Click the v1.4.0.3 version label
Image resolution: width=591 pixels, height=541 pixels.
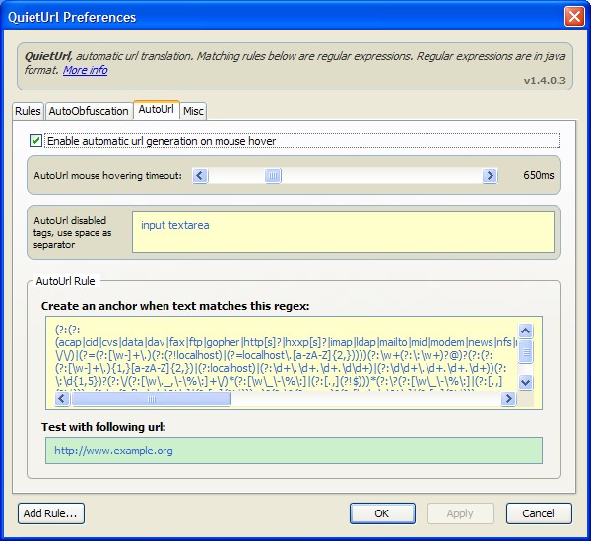pyautogui.click(x=545, y=81)
